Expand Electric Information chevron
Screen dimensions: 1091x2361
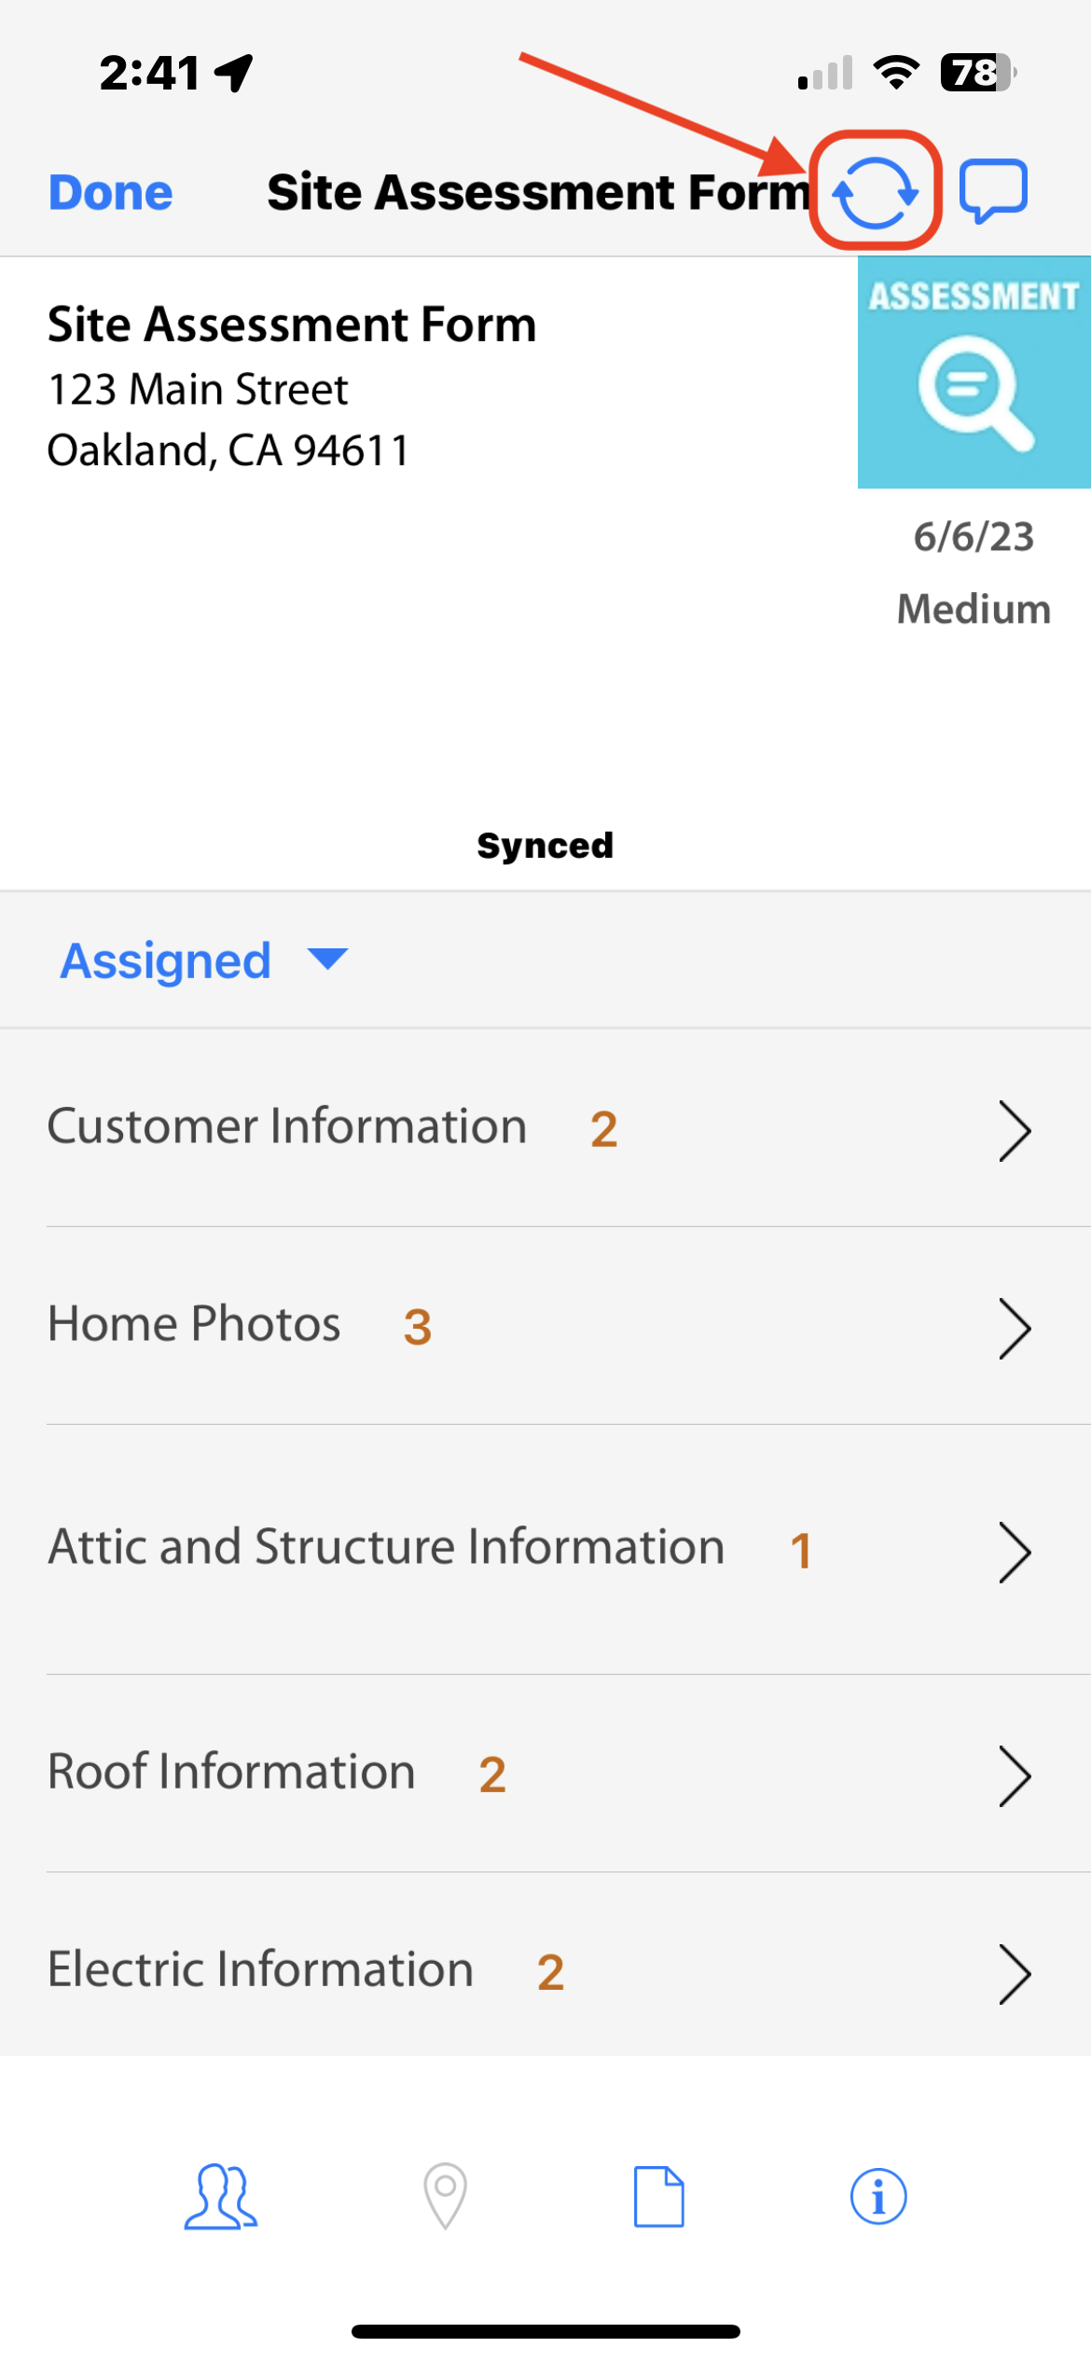(1015, 1974)
